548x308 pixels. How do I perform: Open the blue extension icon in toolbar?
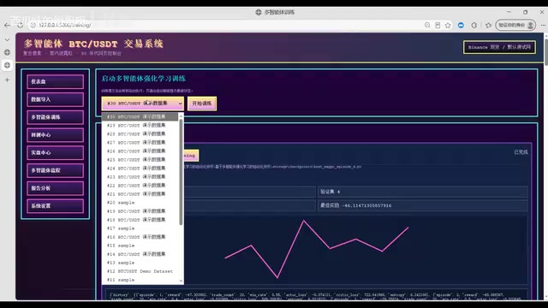click(461, 25)
